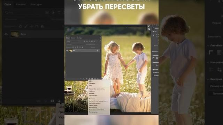Click add mask icon in enlarged background panel
The width and height of the screenshot is (223, 125).
point(52,101)
